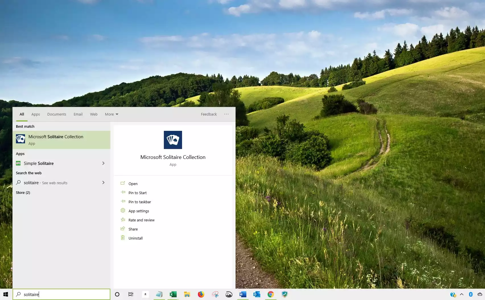The height and width of the screenshot is (300, 485).
Task: Switch to the Web search tab
Action: click(x=94, y=114)
